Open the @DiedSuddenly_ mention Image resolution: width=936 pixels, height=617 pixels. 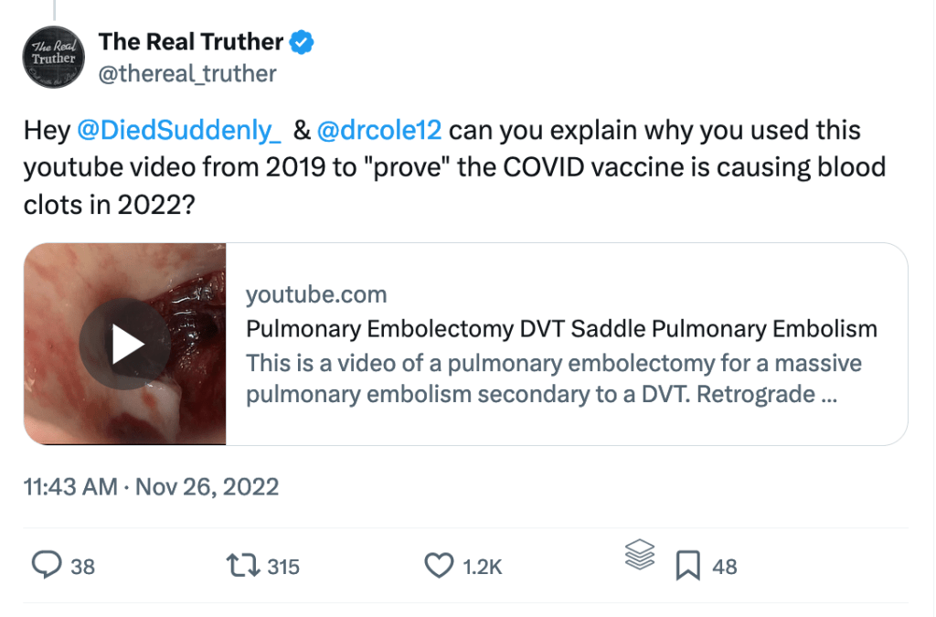(179, 131)
